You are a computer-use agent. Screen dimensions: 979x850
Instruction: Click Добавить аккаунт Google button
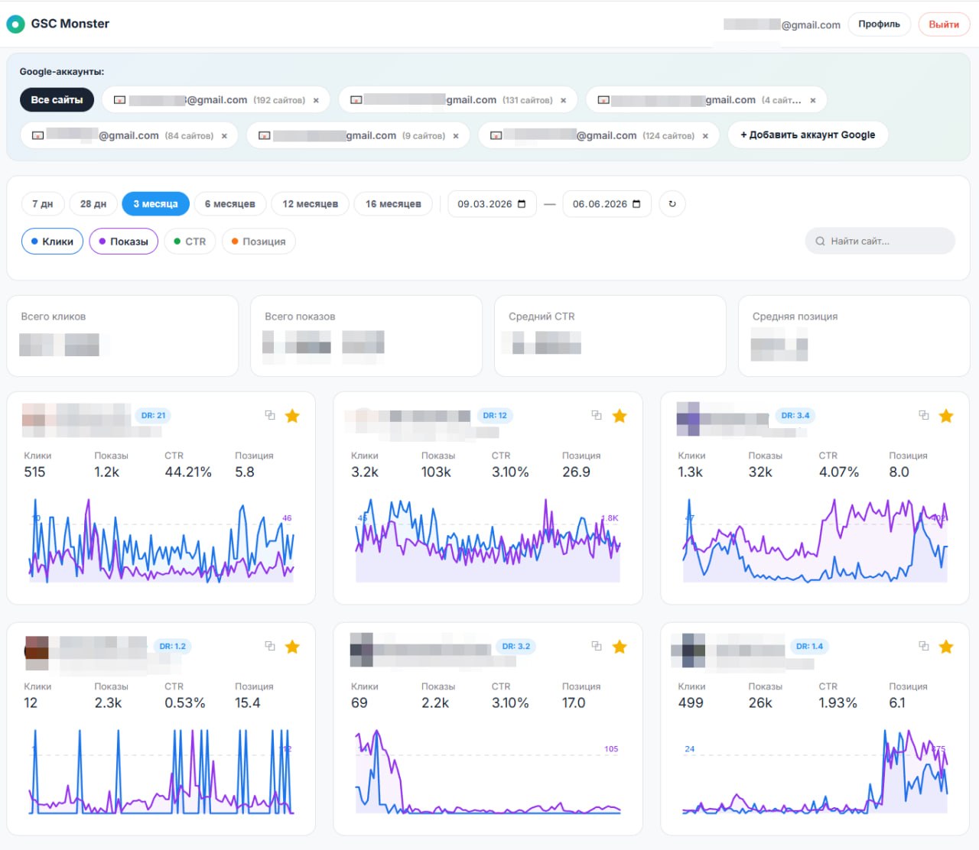click(808, 135)
